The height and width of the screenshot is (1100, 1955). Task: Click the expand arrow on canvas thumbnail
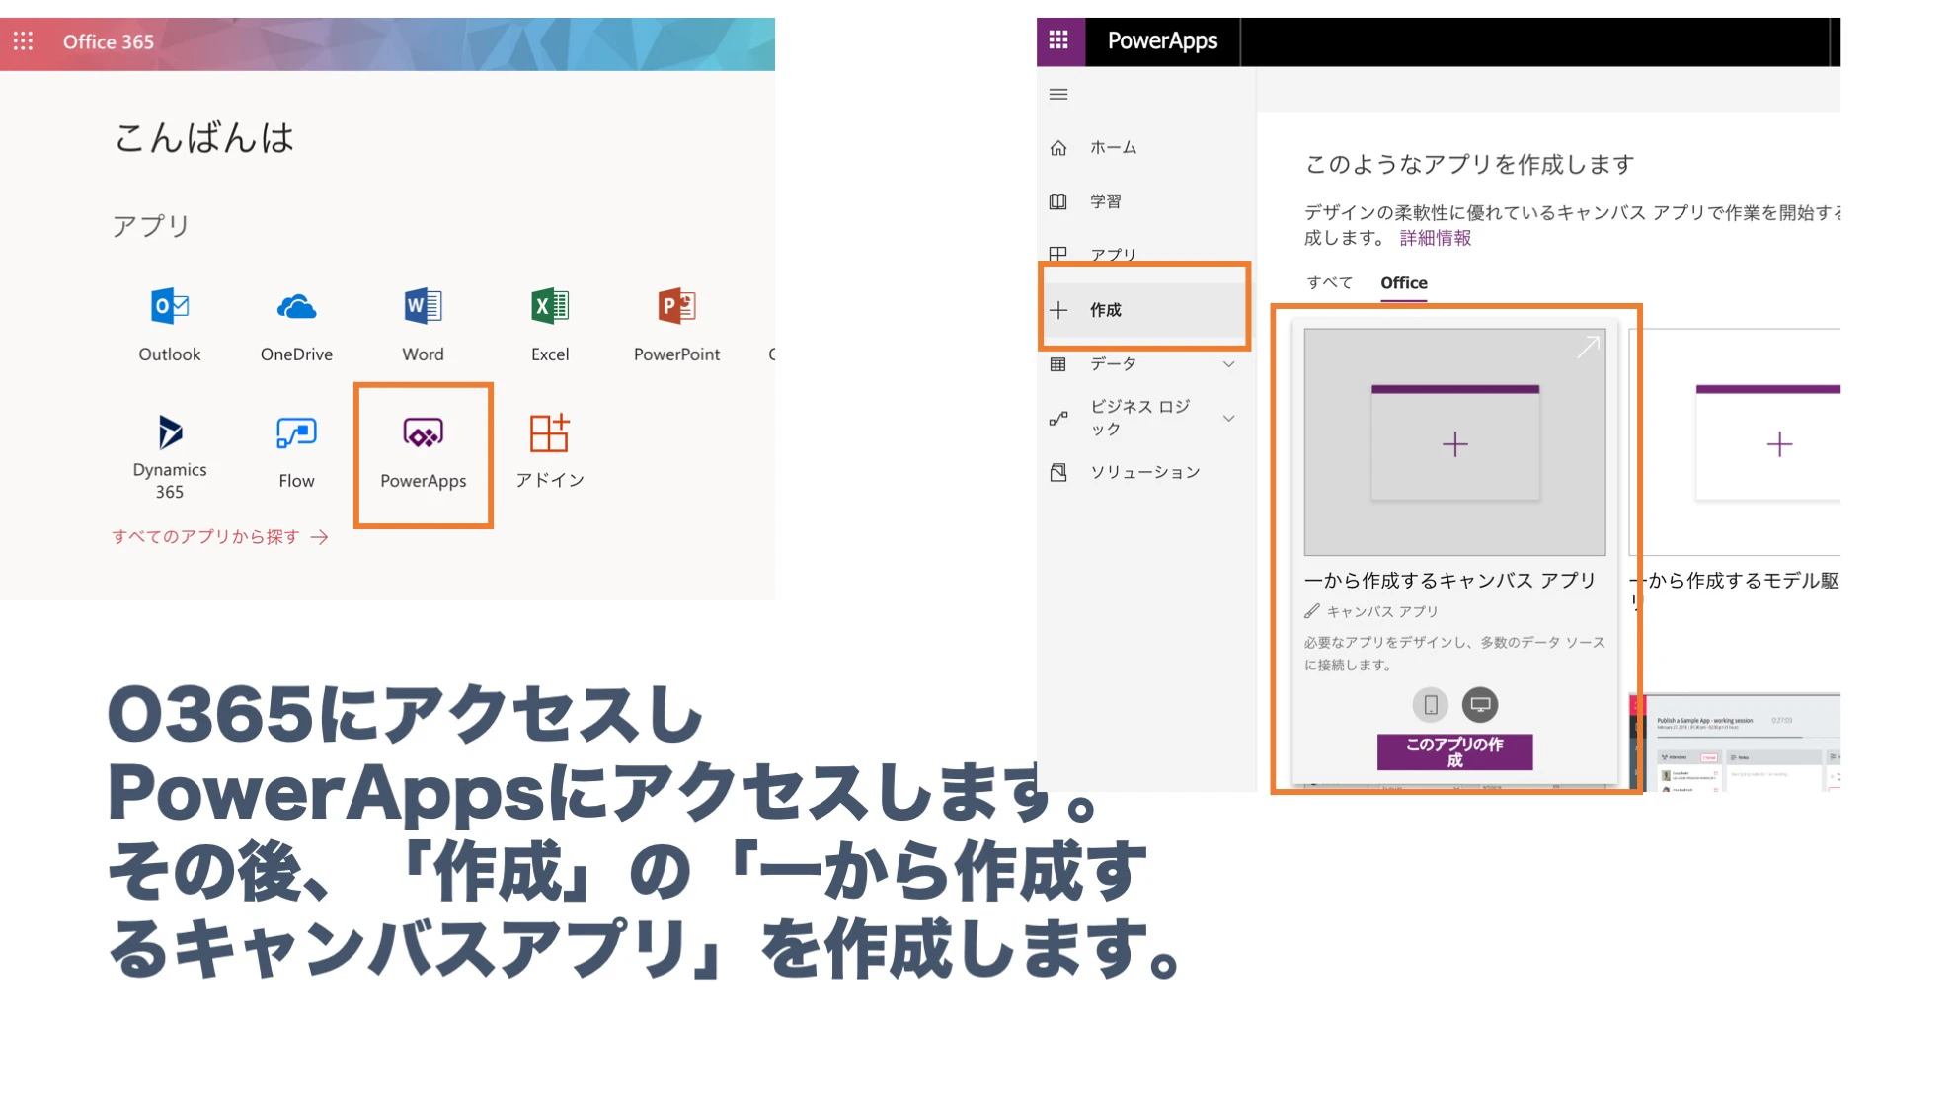pos(1588,347)
